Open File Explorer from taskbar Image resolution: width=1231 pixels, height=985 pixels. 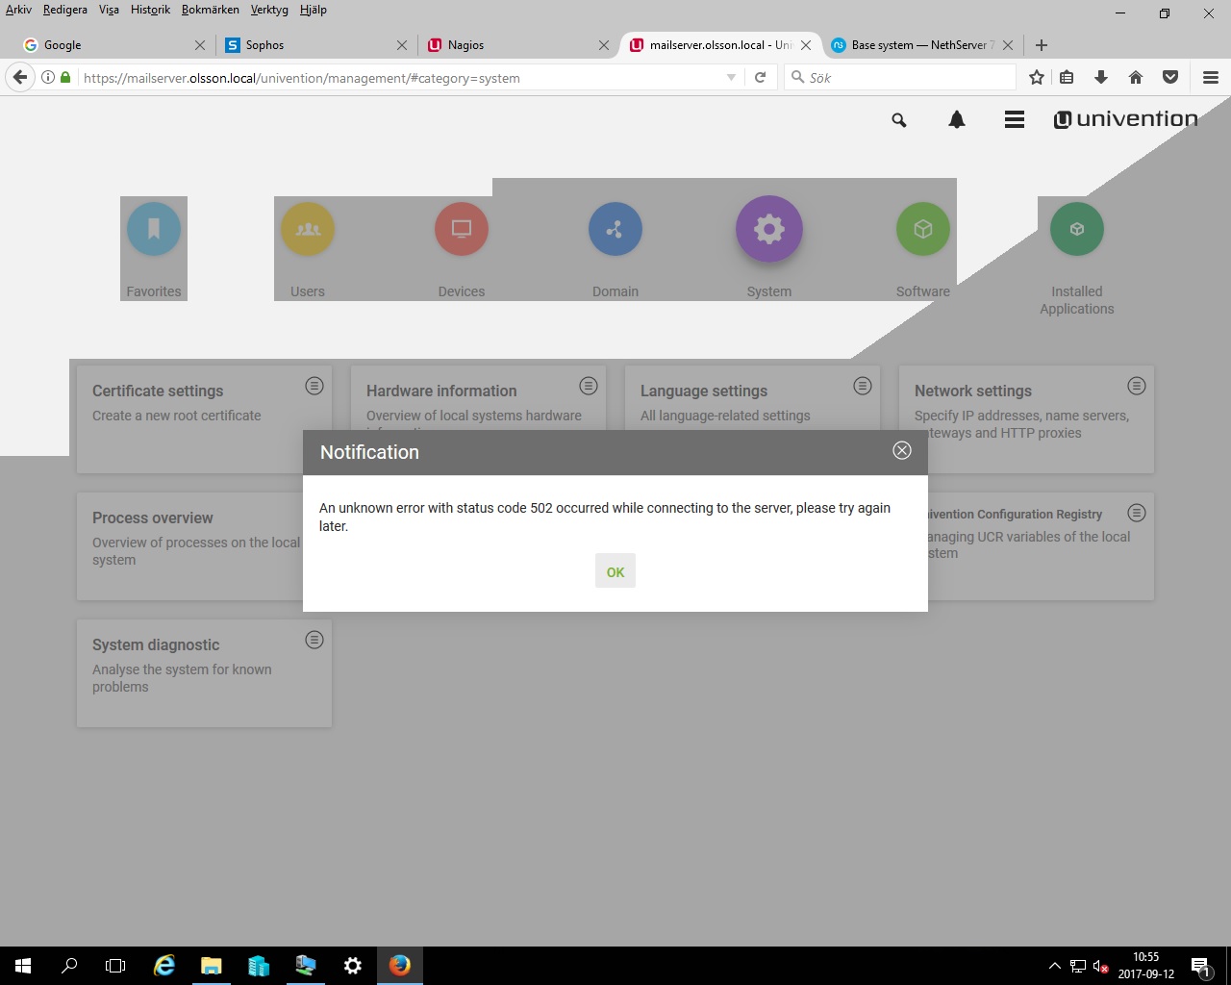click(212, 966)
